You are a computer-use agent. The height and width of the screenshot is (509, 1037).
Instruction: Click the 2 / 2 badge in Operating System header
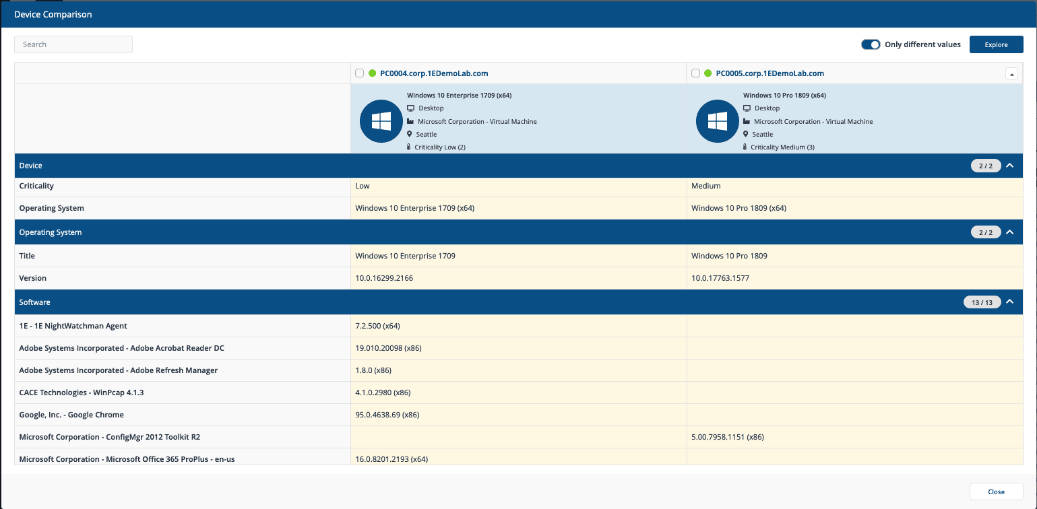(x=986, y=232)
